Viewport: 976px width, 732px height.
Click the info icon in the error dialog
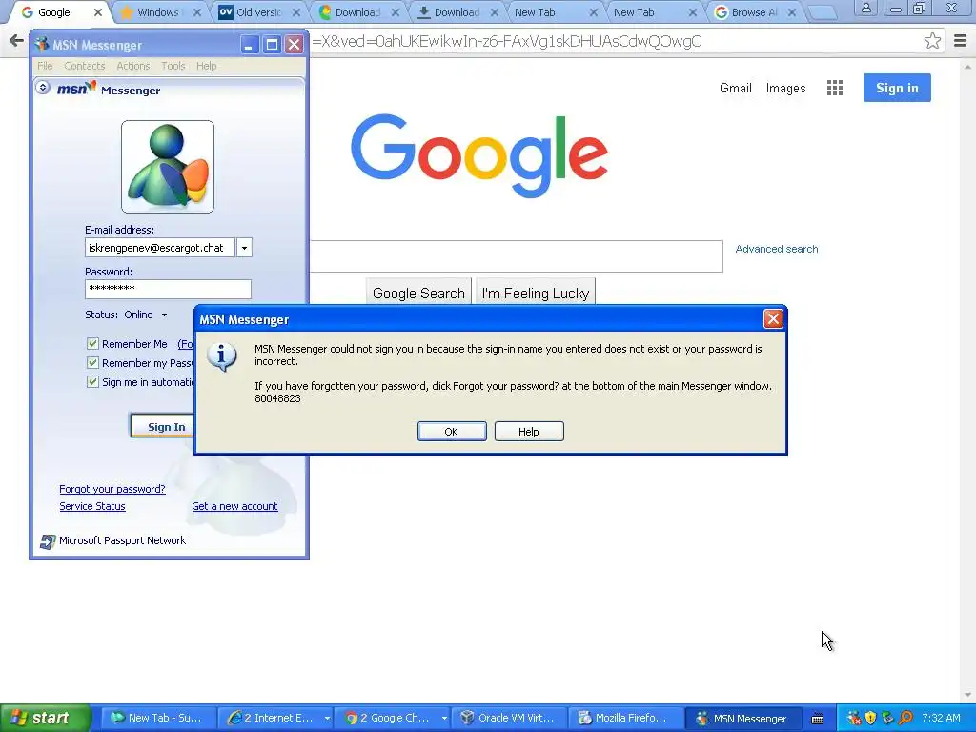pos(221,357)
